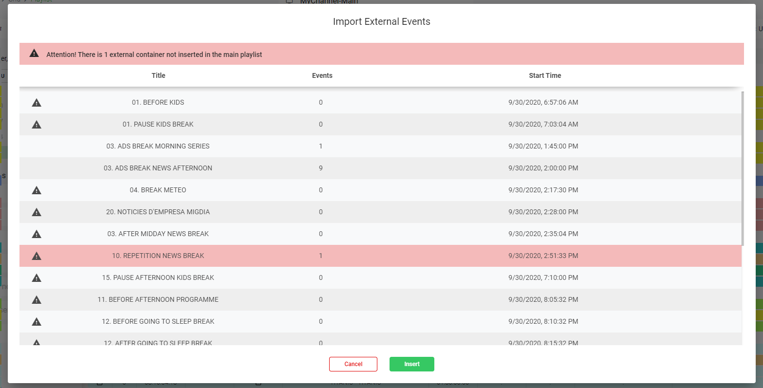Click the events count 9 cell
This screenshot has height=388, width=763.
pos(320,168)
